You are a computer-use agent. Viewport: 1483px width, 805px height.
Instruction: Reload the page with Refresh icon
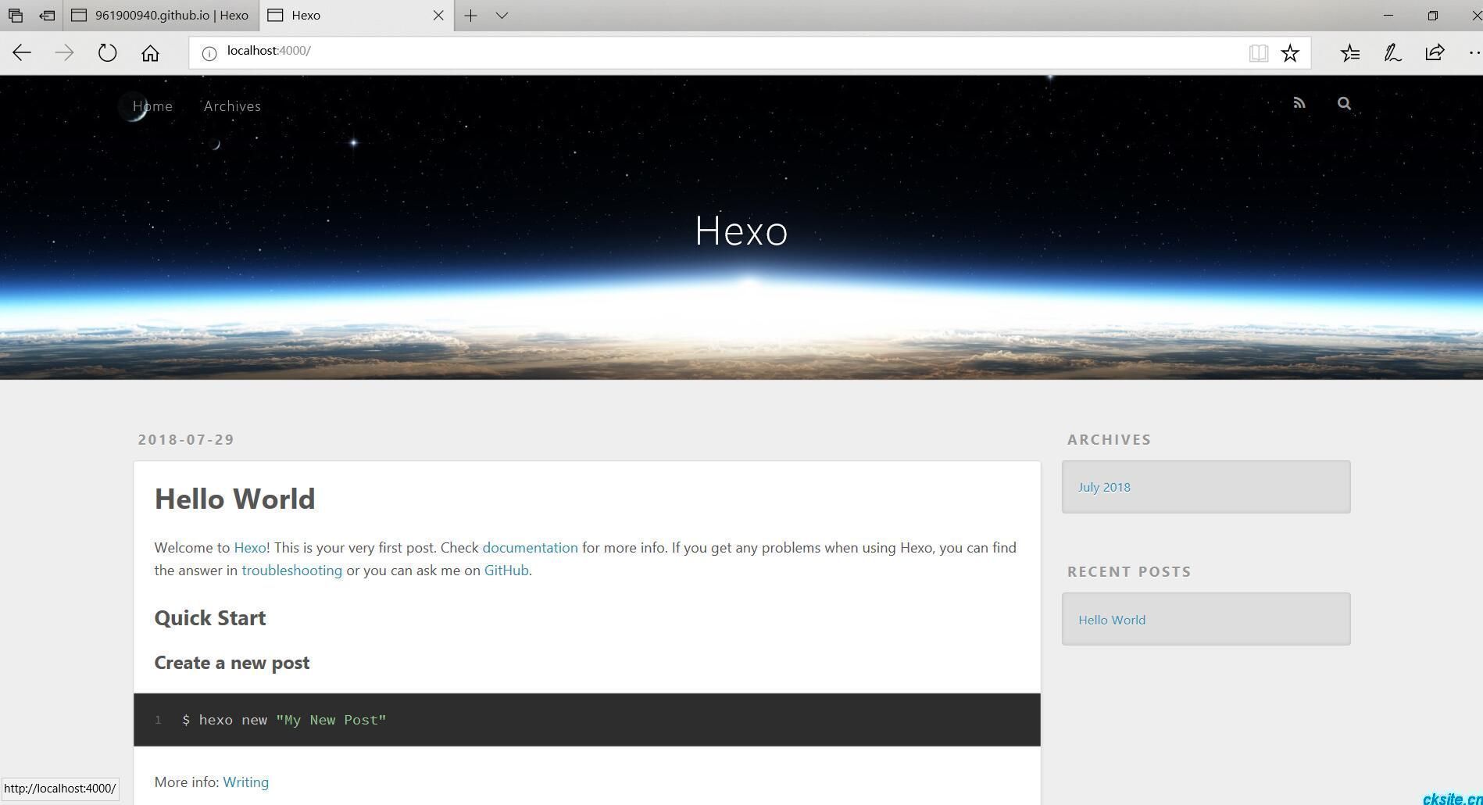click(x=107, y=52)
